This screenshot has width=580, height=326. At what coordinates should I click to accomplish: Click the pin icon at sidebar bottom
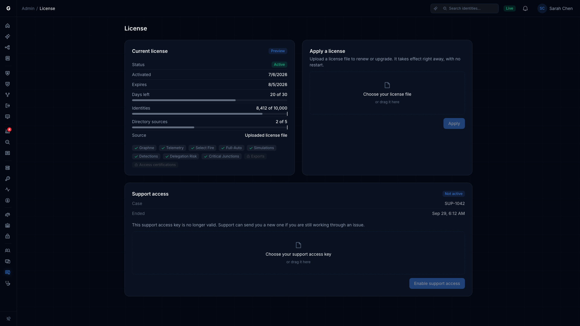(8, 318)
